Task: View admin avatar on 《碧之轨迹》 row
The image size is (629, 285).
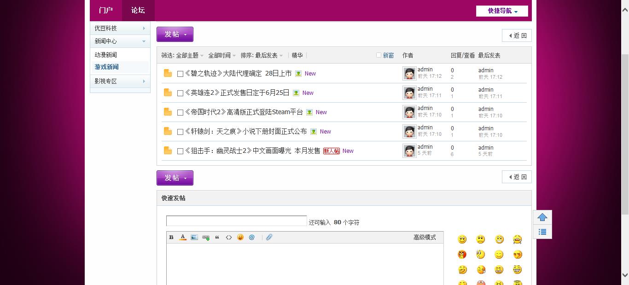Action: 409,73
